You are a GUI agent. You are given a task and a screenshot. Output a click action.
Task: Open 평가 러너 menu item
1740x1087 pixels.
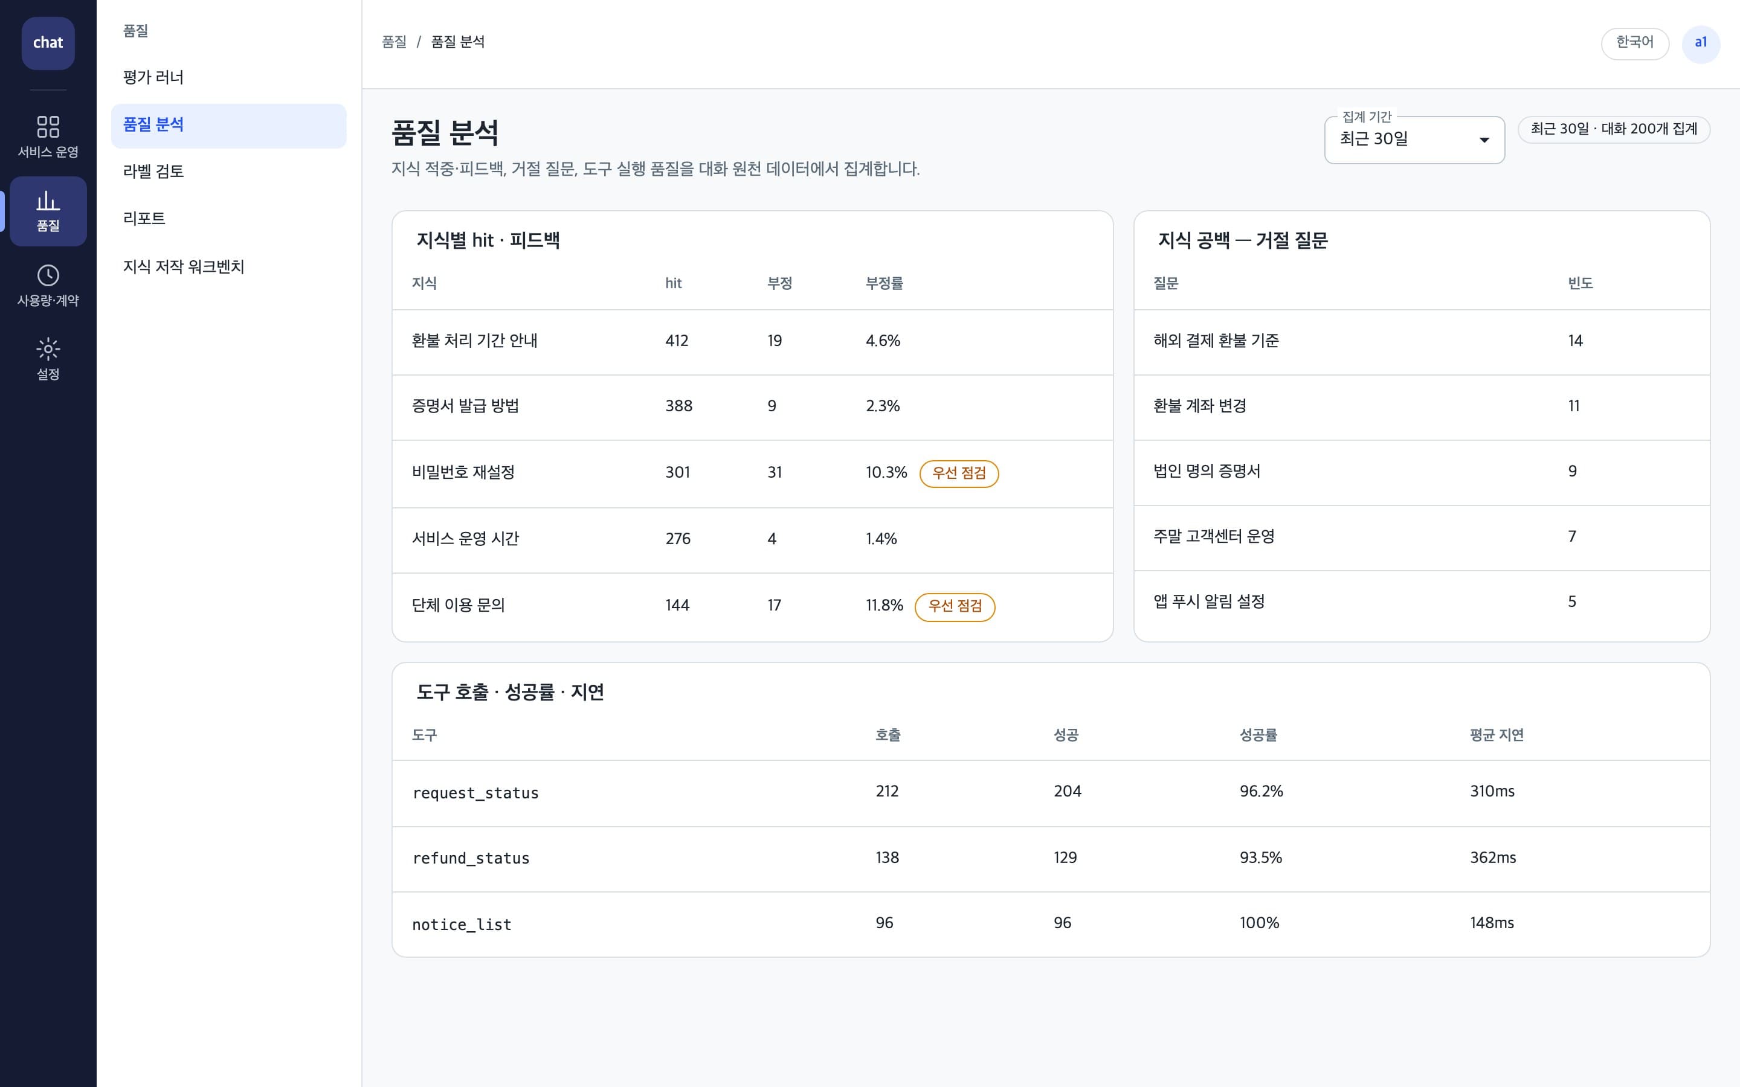click(x=228, y=78)
